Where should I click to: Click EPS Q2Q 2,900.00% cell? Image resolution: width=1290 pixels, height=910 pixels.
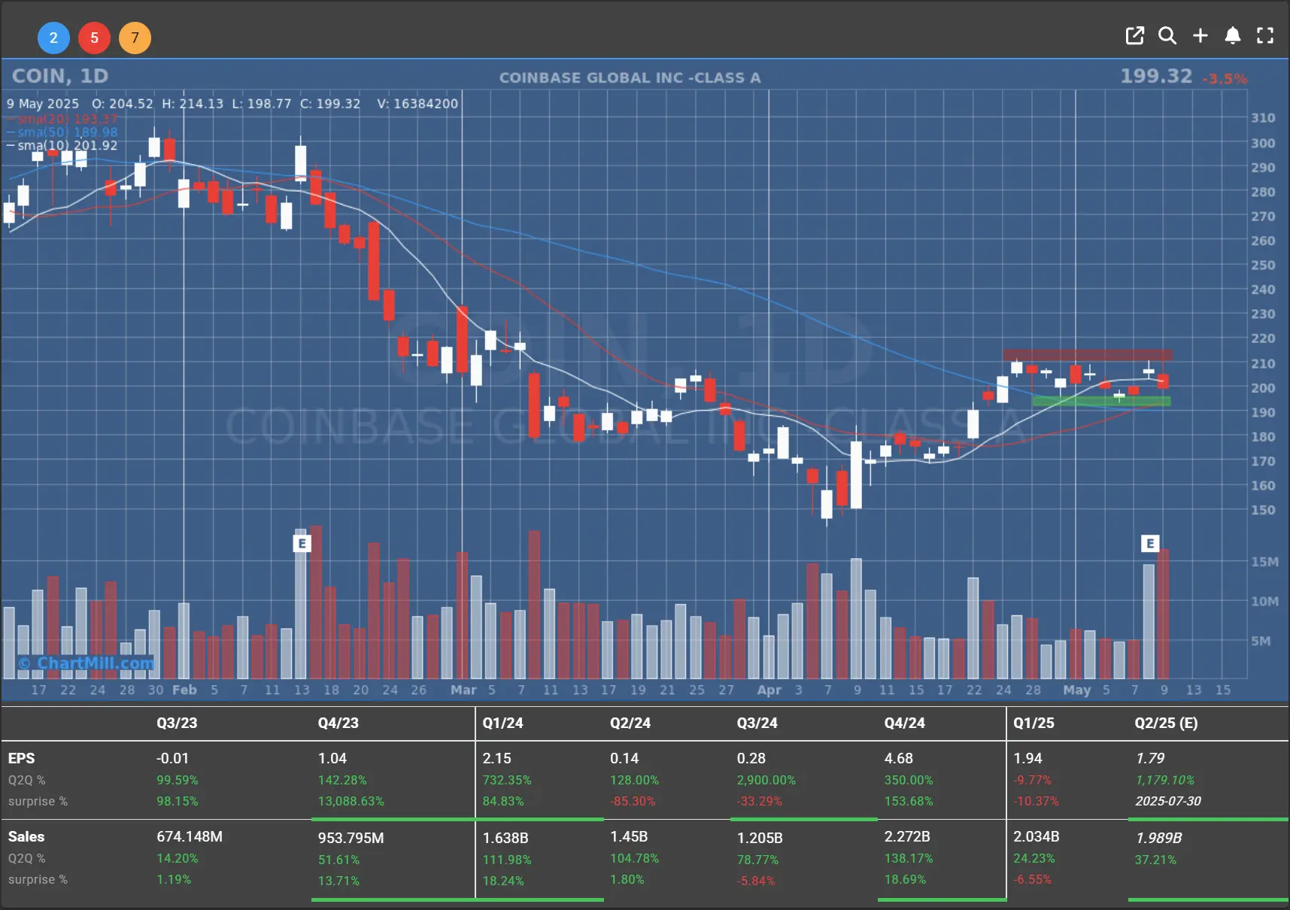[x=766, y=780]
